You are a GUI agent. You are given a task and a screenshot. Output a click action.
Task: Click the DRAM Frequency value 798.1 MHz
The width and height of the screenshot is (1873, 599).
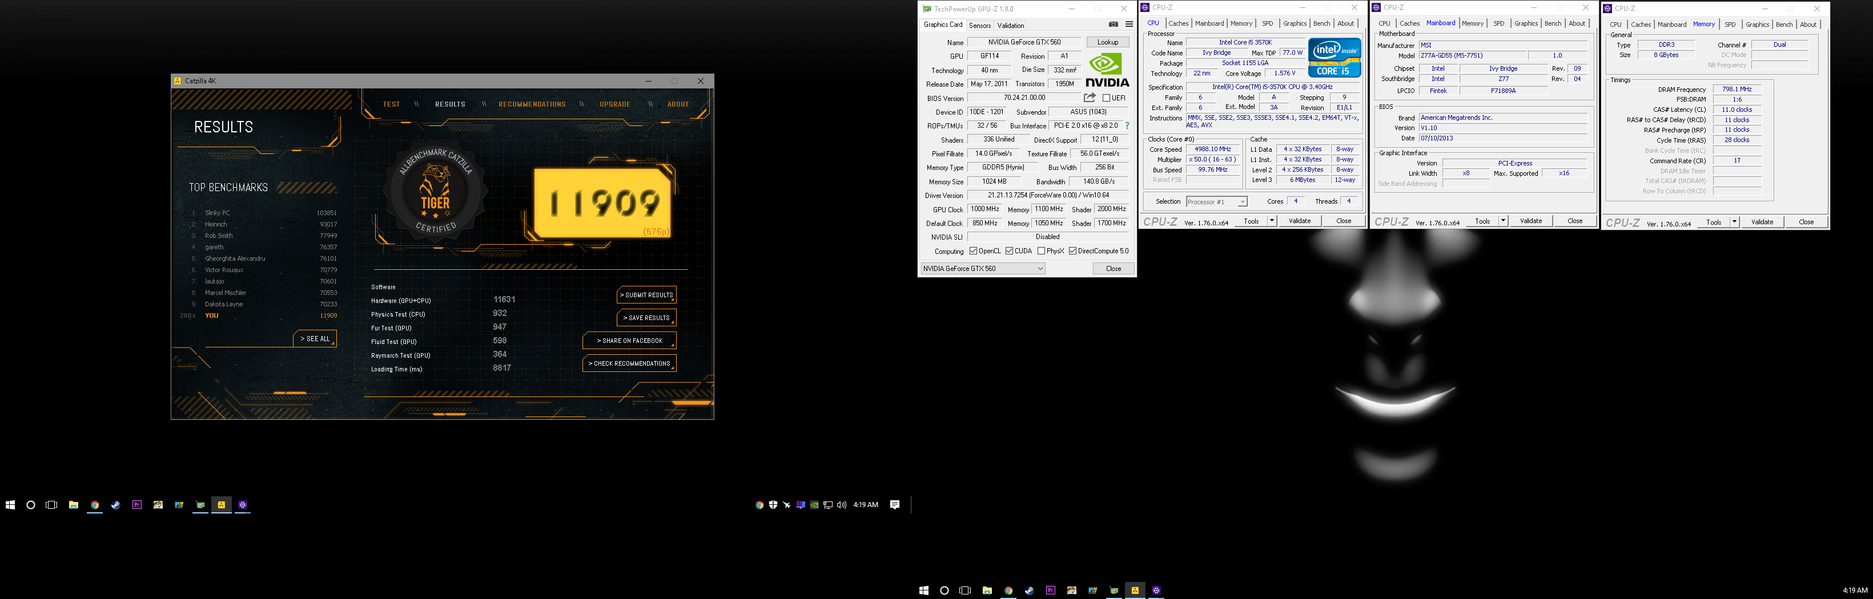point(1737,90)
